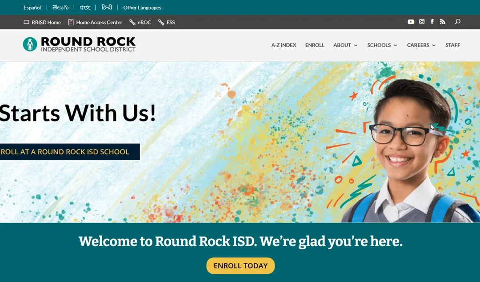480x282 pixels.
Task: Open the Instagram icon link
Action: point(422,22)
